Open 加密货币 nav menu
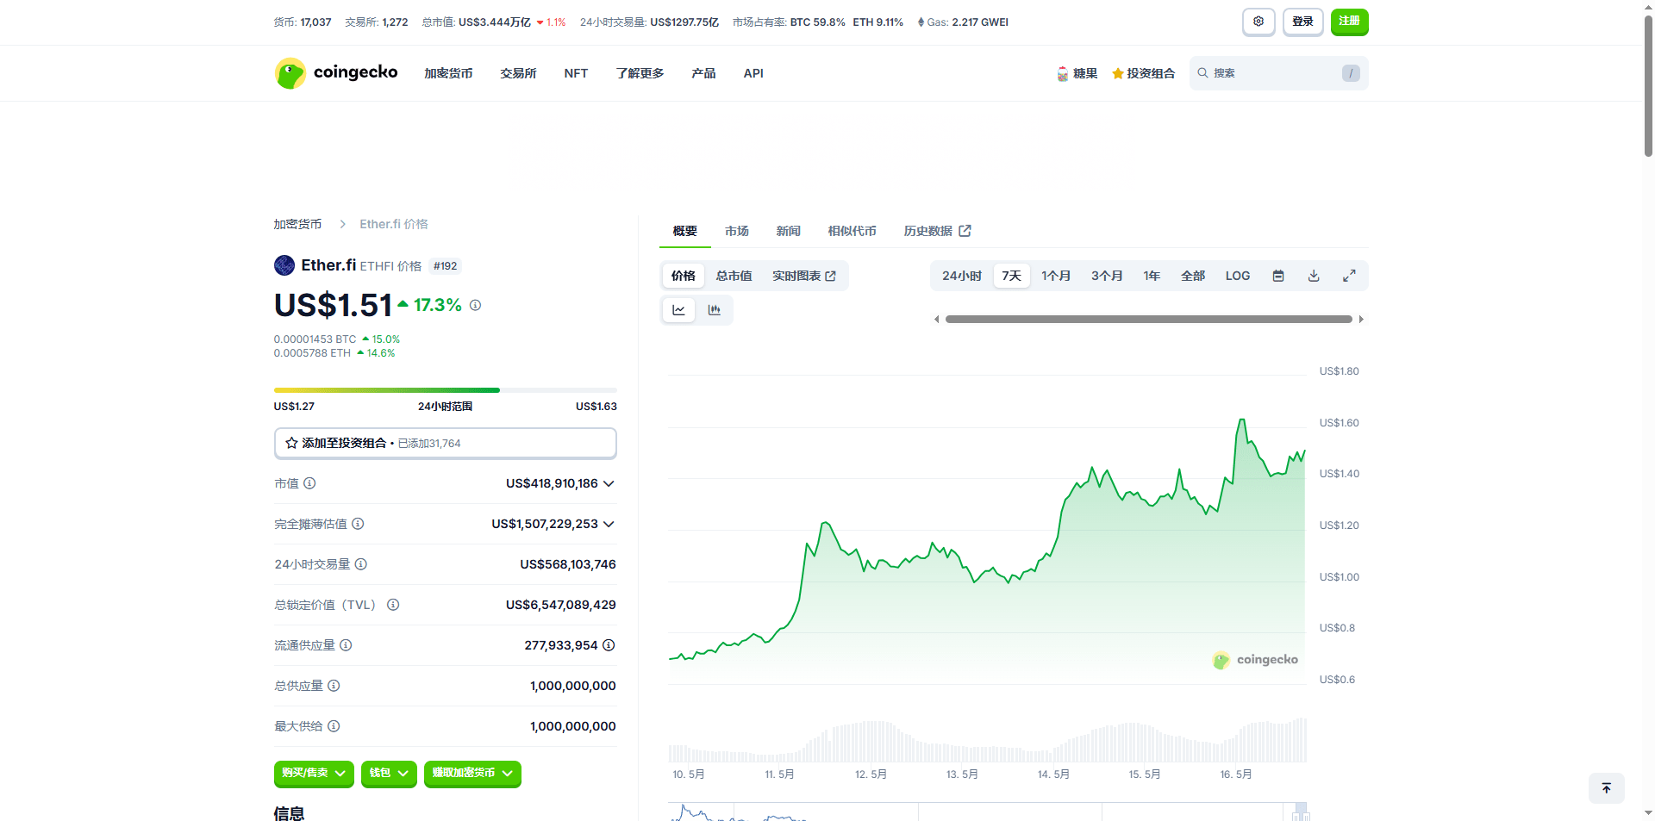 pos(448,73)
